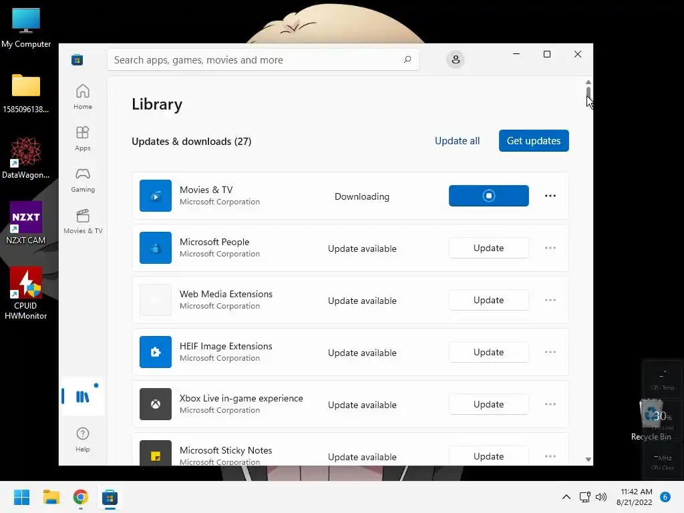The width and height of the screenshot is (684, 513).
Task: Open the network icon in tray
Action: tap(584, 497)
